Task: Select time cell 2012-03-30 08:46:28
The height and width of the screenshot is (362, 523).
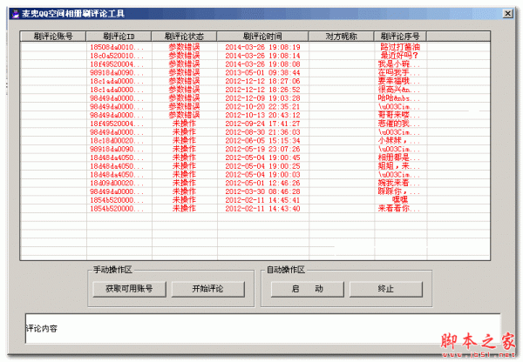Action: pos(262,191)
